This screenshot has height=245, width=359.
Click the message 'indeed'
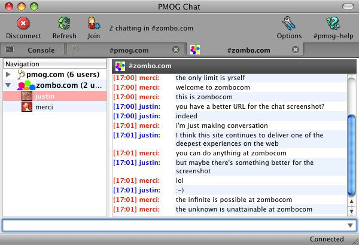pyautogui.click(x=186, y=116)
